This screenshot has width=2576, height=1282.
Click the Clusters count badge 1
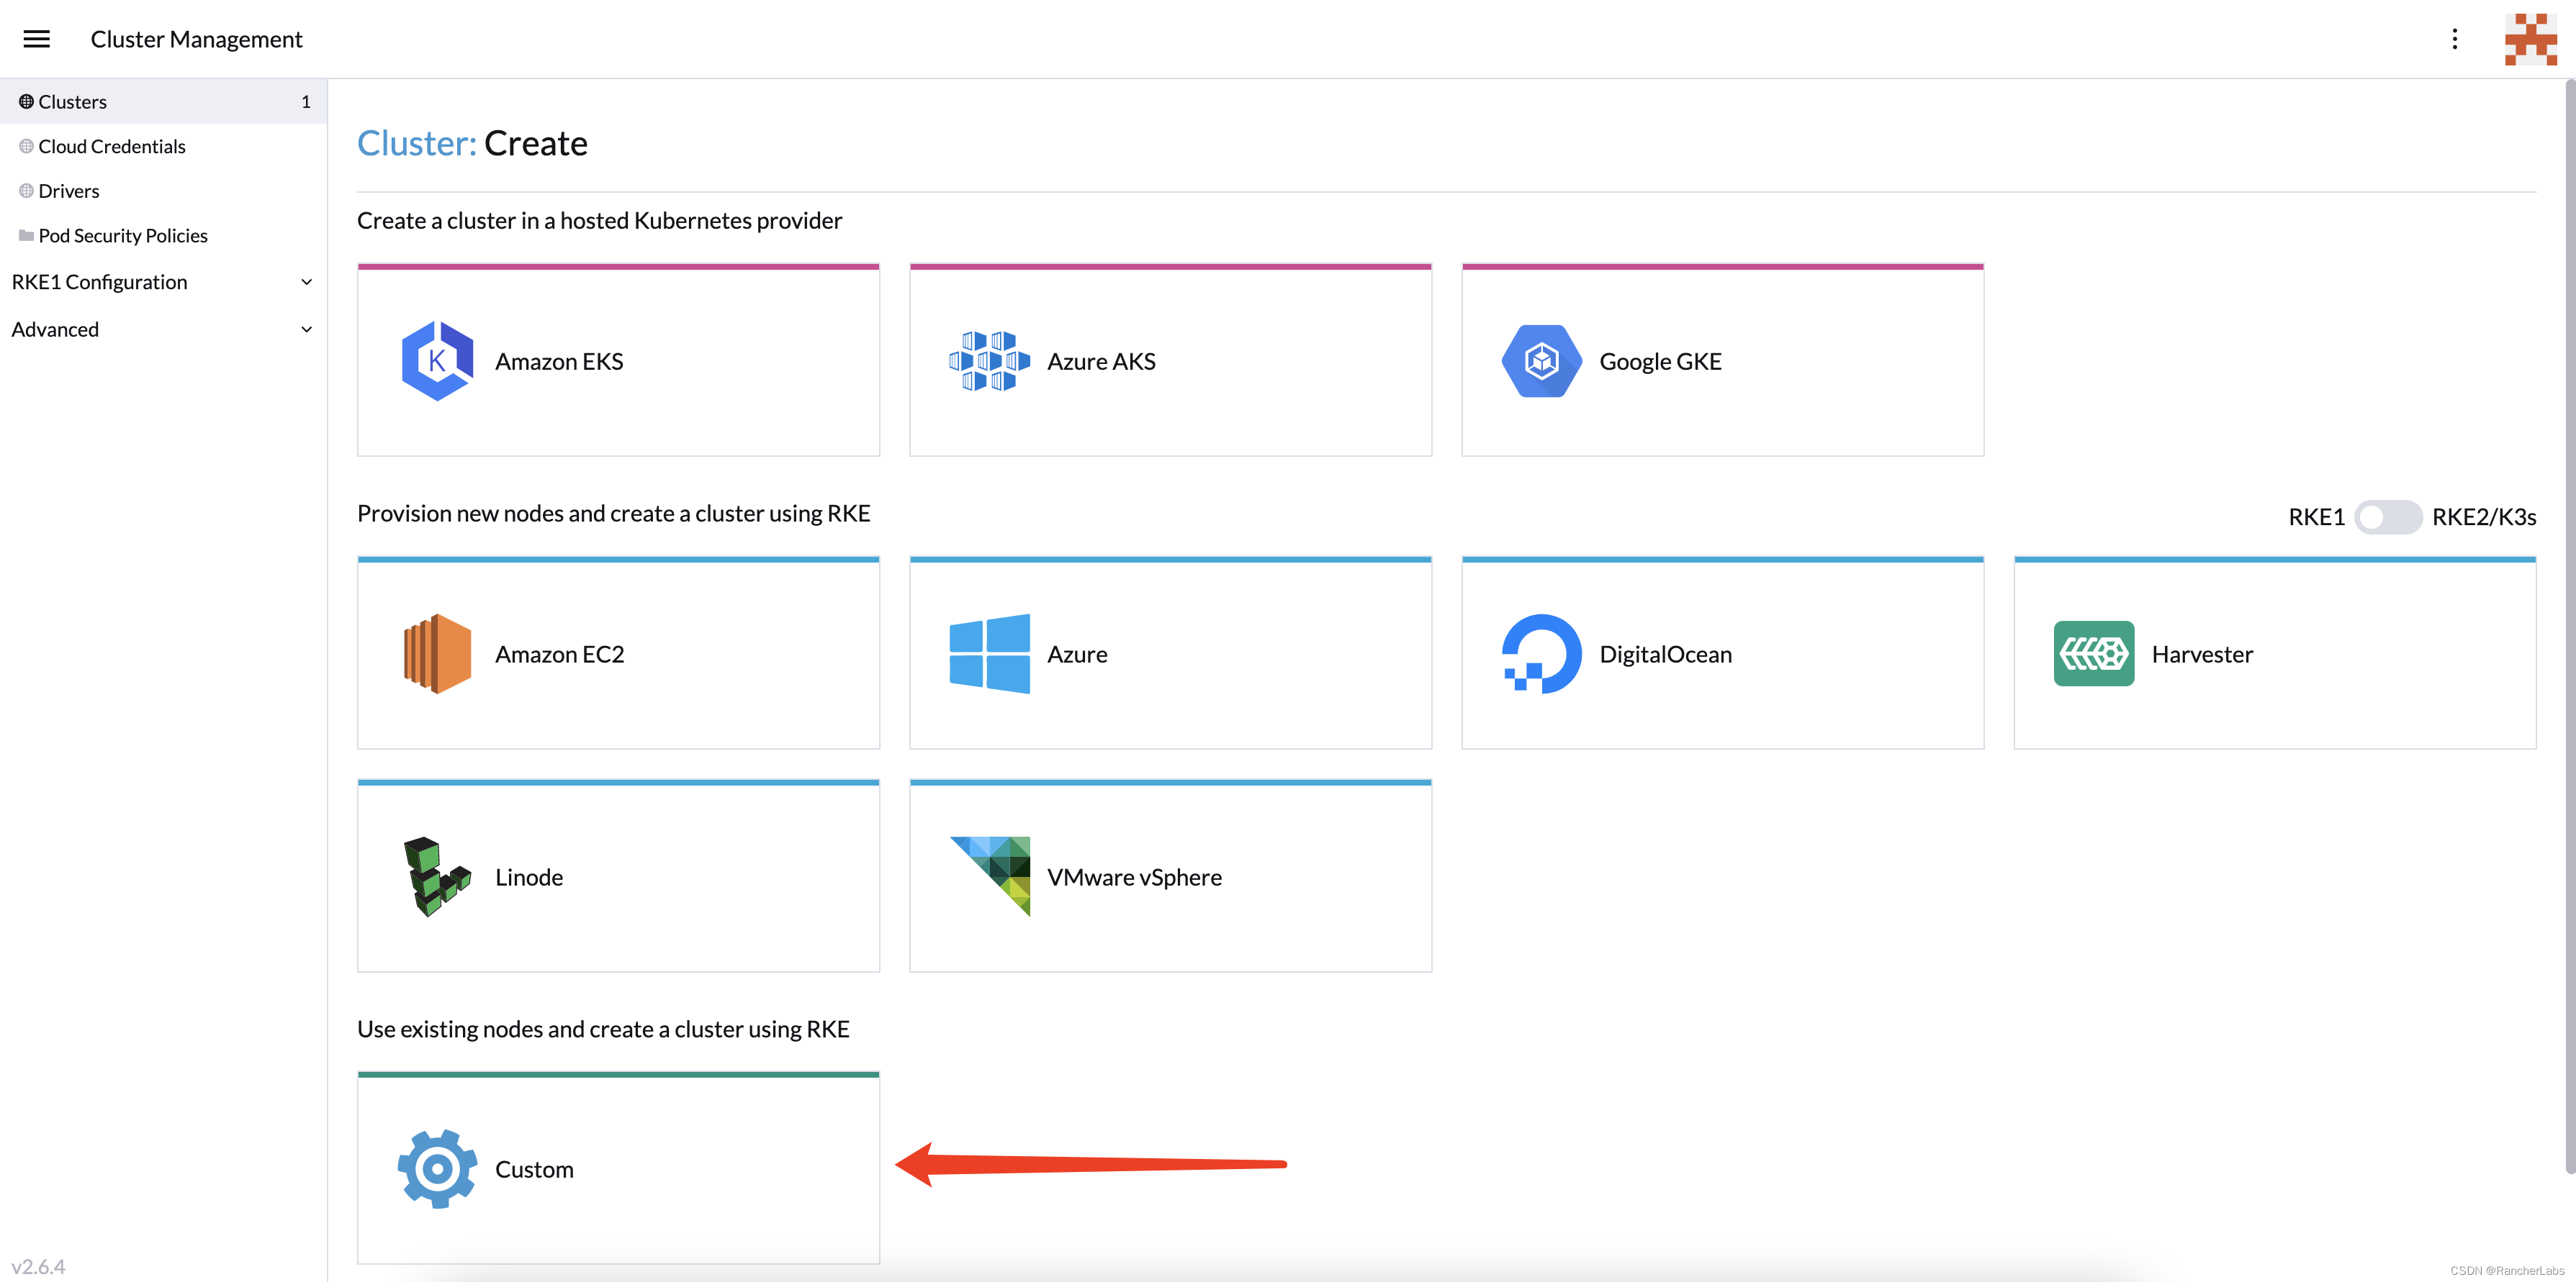pyautogui.click(x=306, y=102)
